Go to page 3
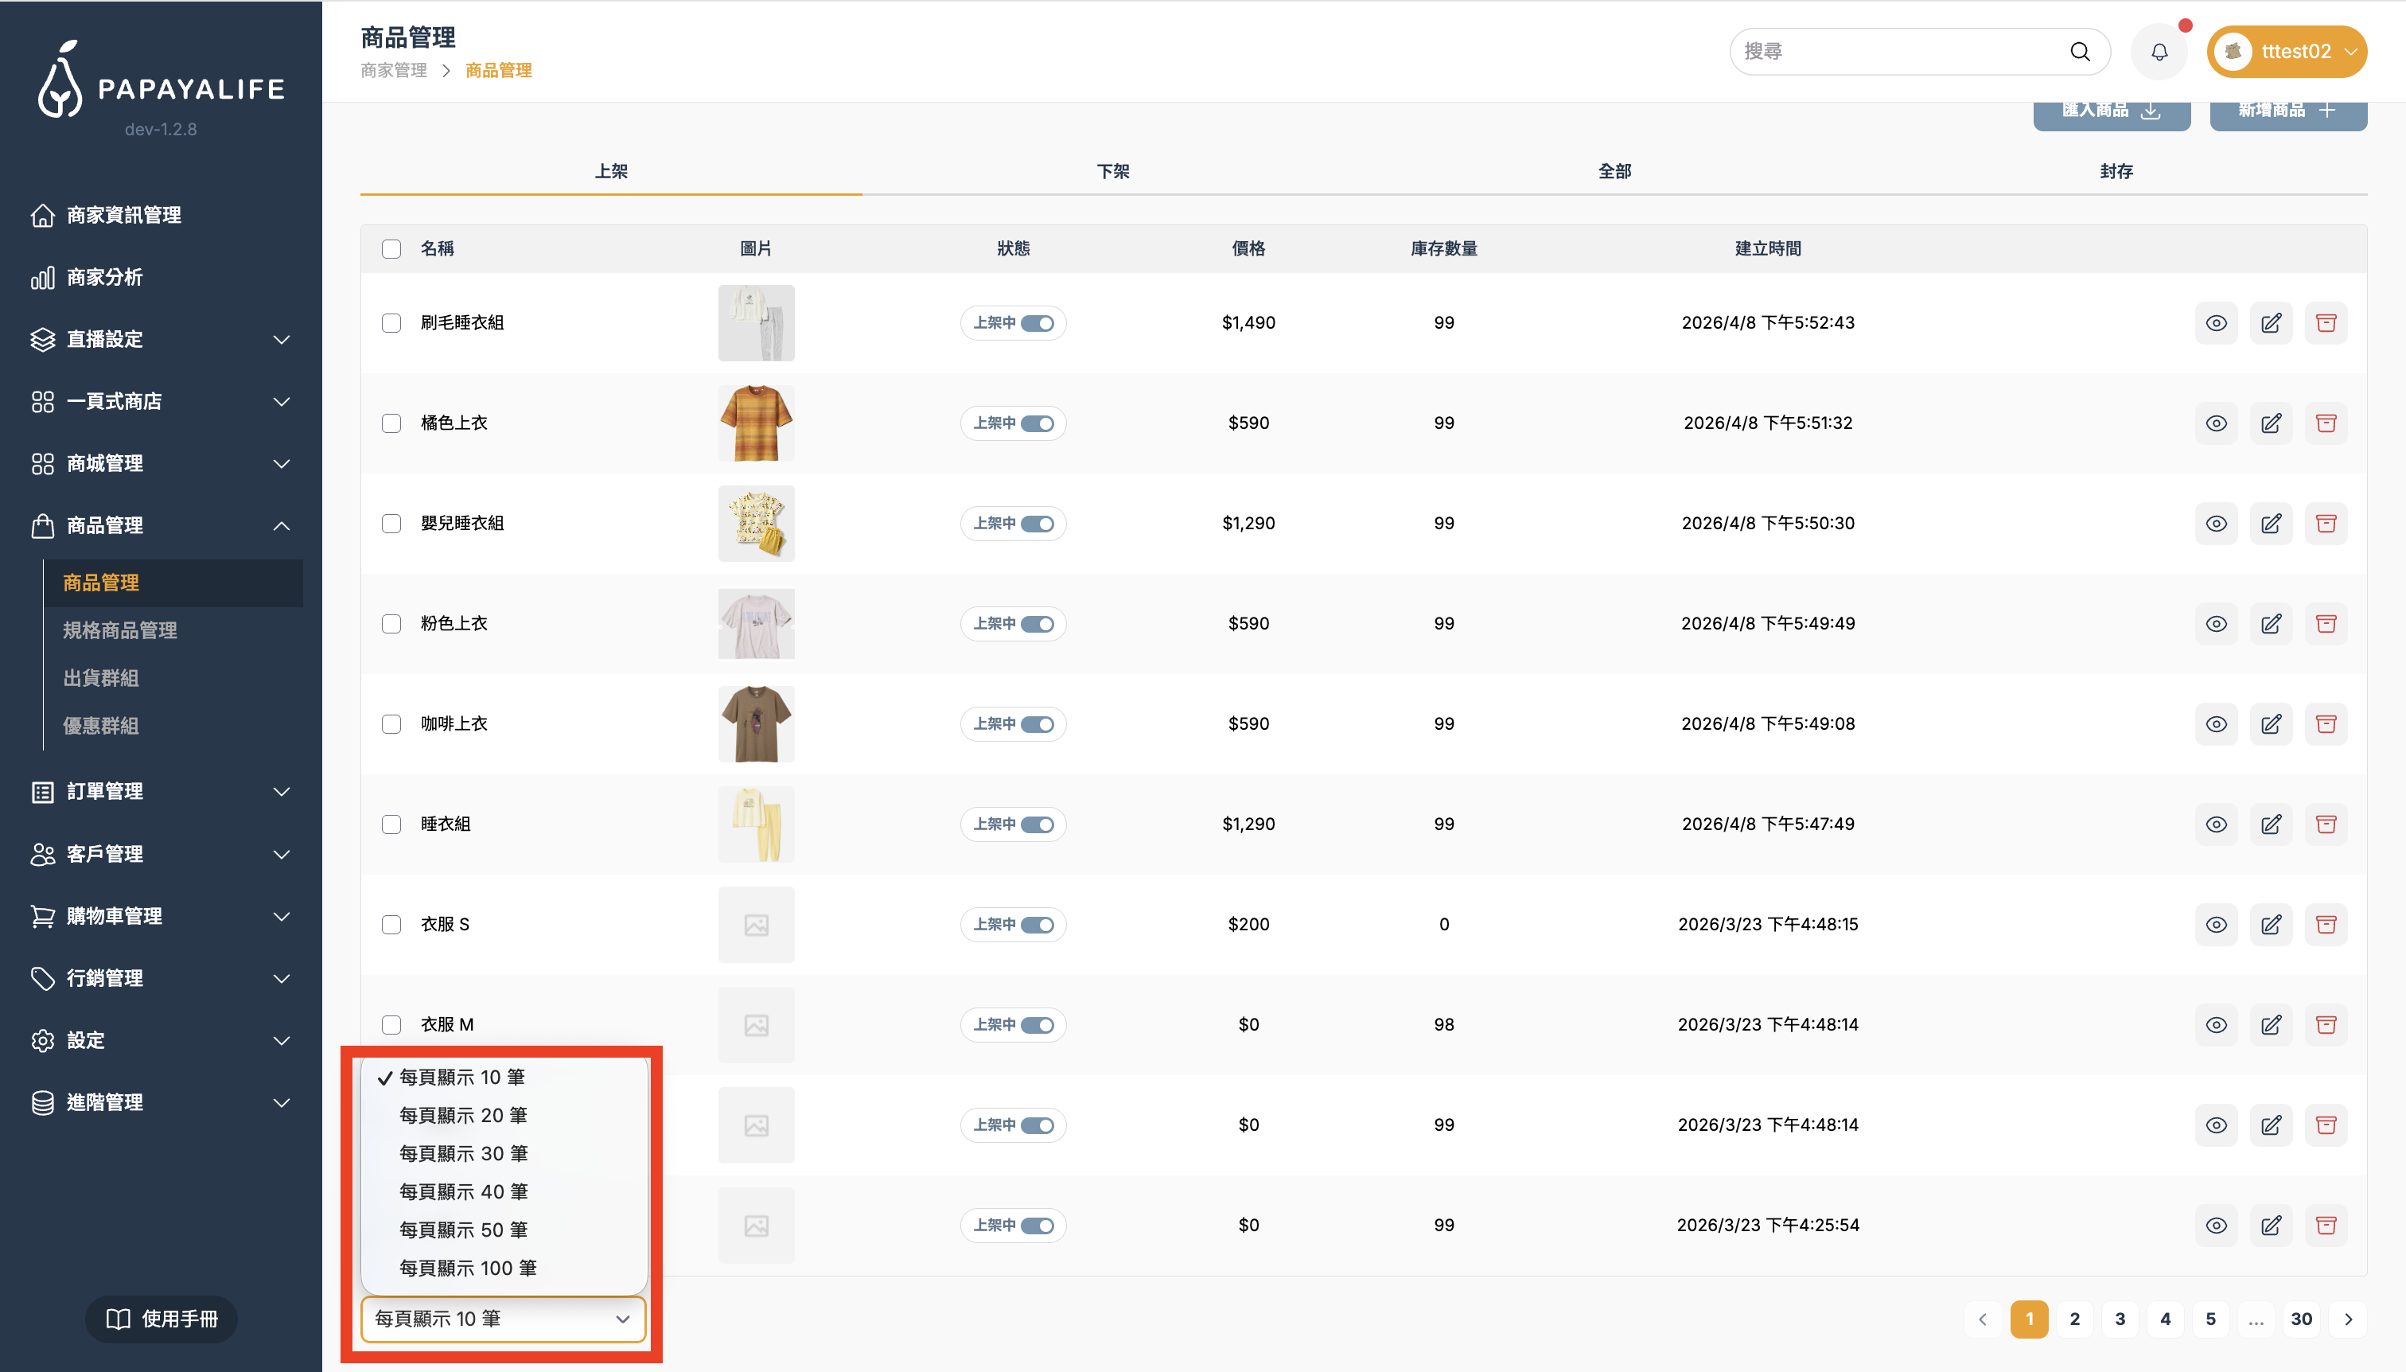The height and width of the screenshot is (1372, 2406). click(2120, 1319)
